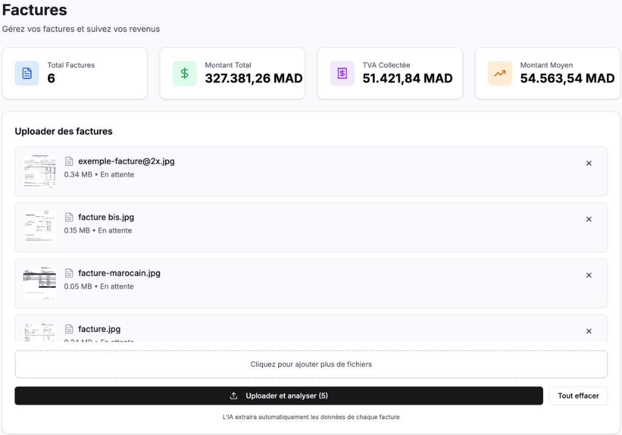Image resolution: width=622 pixels, height=435 pixels.
Task: Click the file icon beside facture bis.jpg
Action: pyautogui.click(x=69, y=217)
